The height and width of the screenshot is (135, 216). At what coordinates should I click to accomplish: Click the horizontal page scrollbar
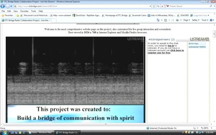105,124
